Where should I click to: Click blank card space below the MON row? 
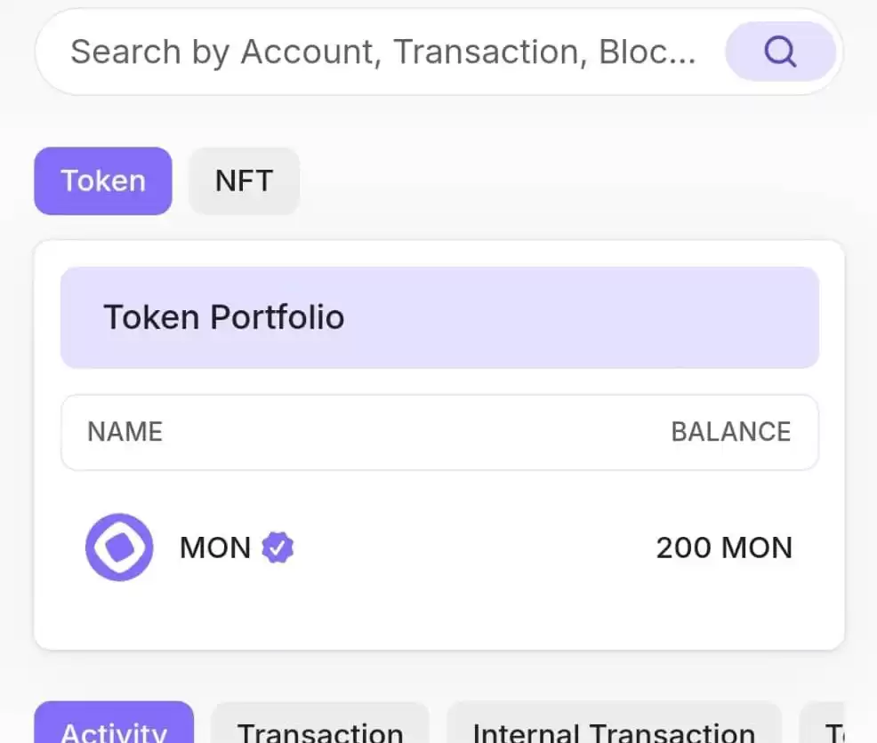click(439, 616)
